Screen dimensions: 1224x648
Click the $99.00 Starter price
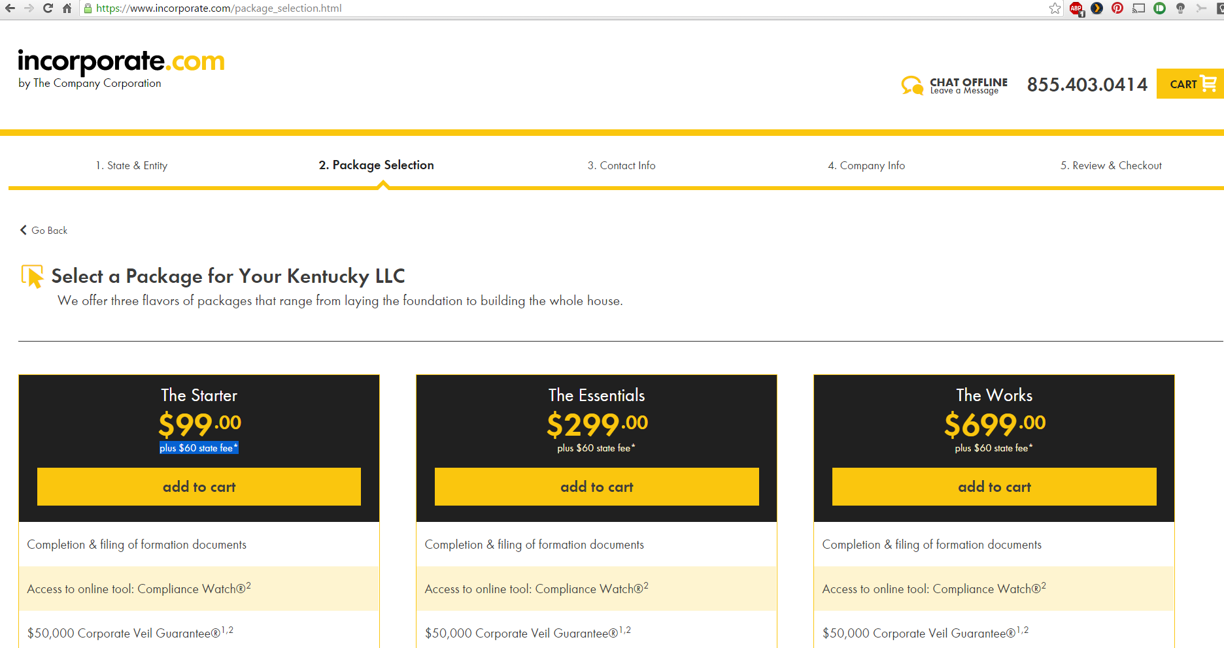point(199,425)
